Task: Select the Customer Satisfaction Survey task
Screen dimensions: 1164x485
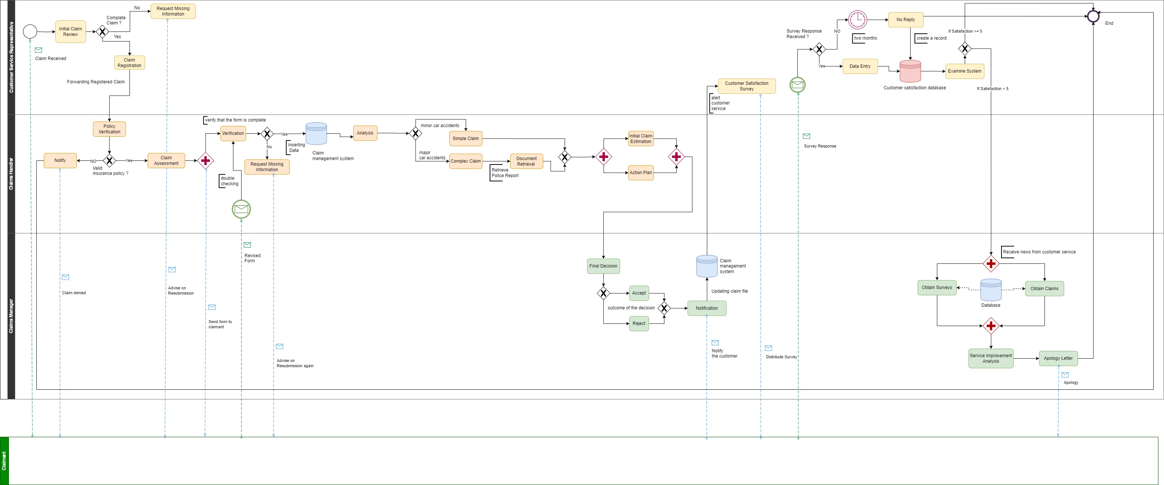Action: (747, 86)
